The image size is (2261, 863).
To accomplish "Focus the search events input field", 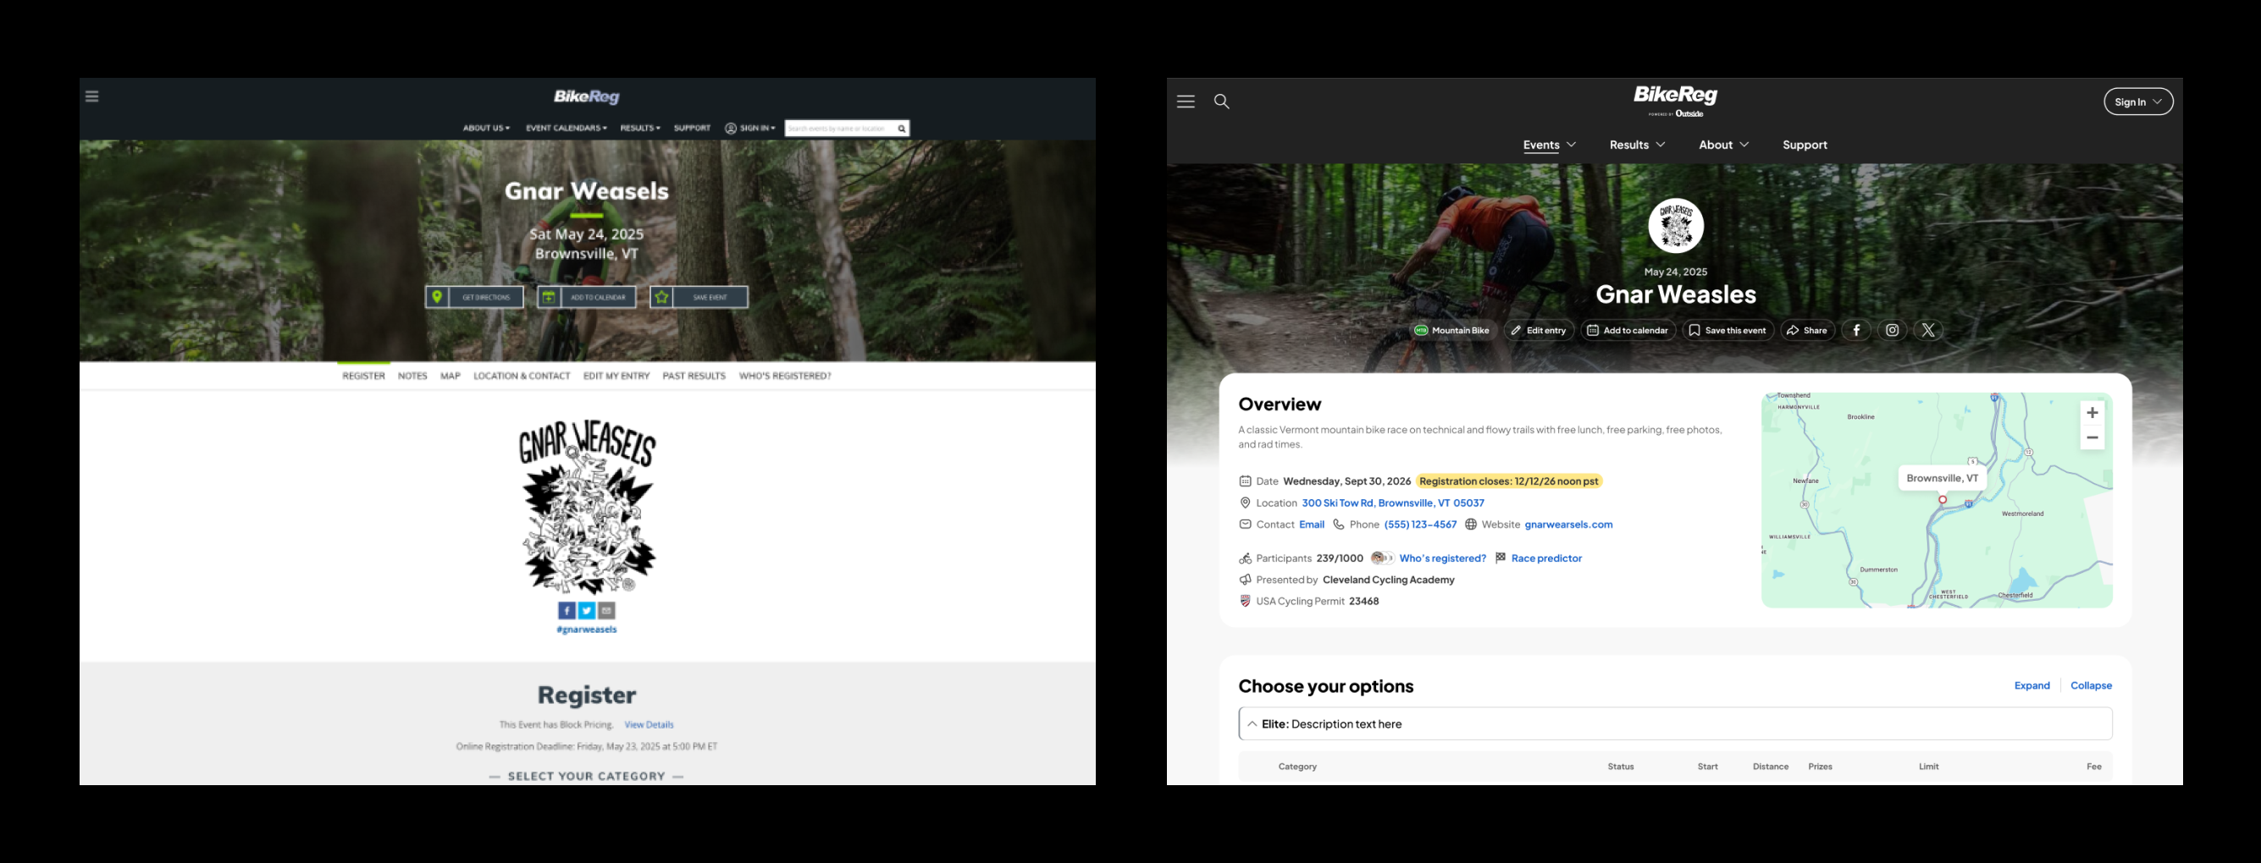I will [x=839, y=129].
